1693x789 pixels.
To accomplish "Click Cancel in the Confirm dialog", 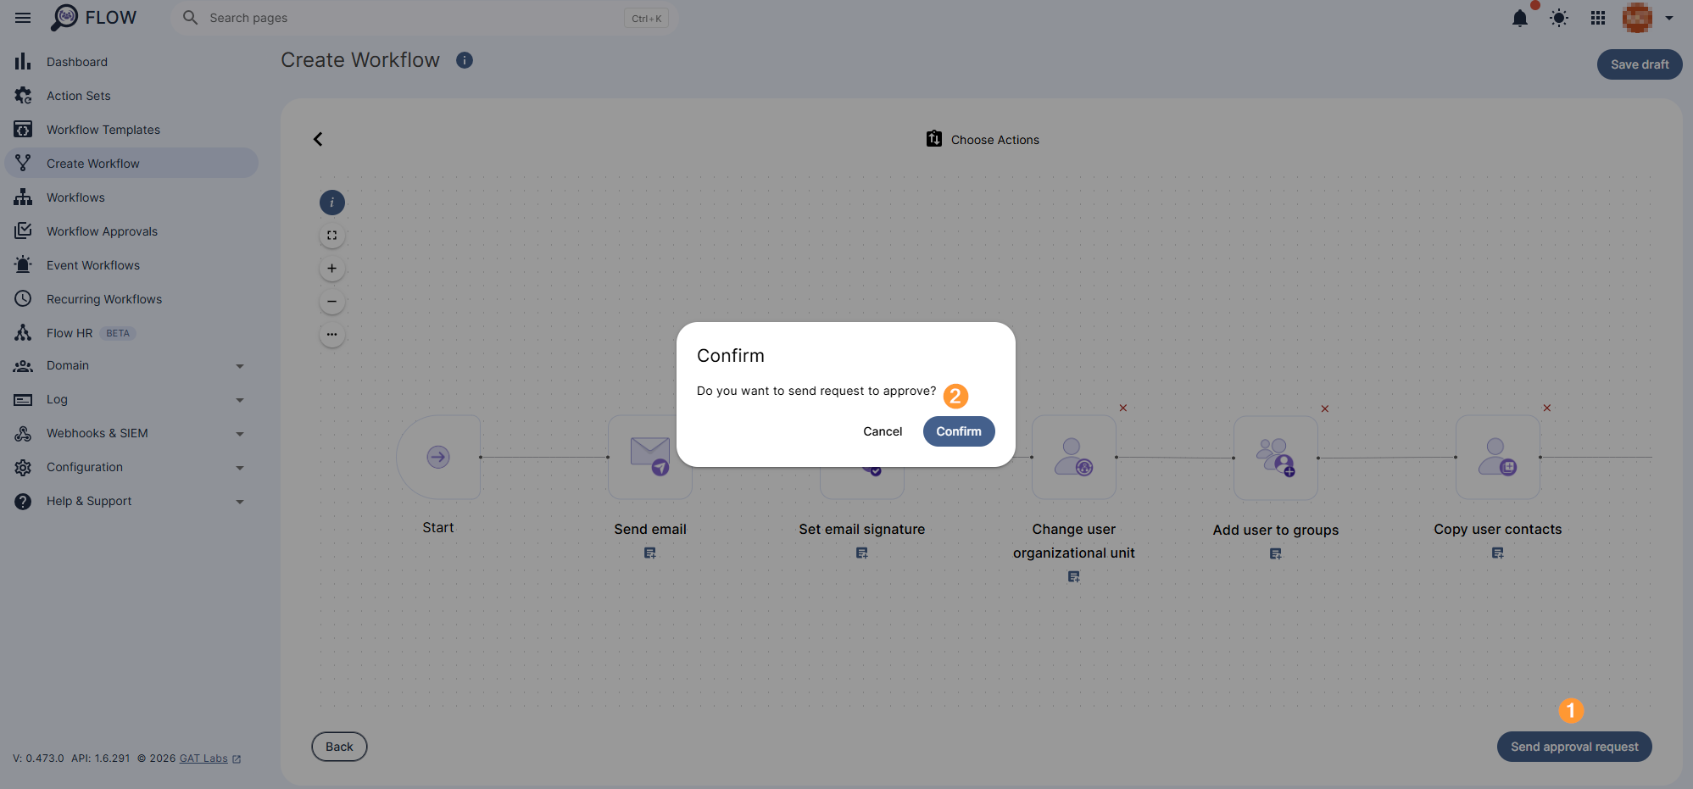I will 883,431.
